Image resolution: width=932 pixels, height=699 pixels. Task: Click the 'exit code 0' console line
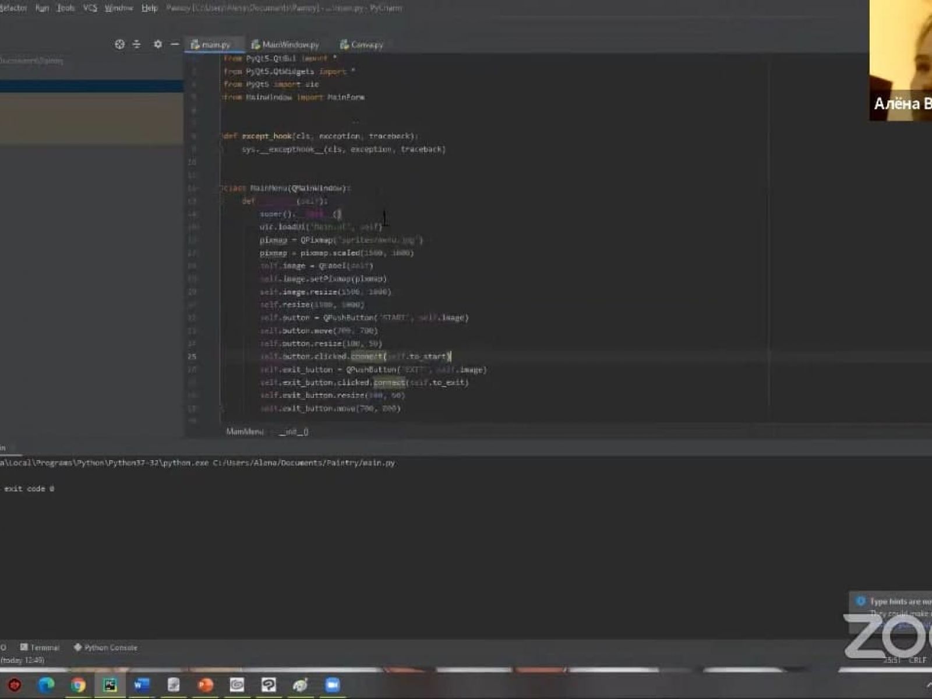(x=28, y=489)
